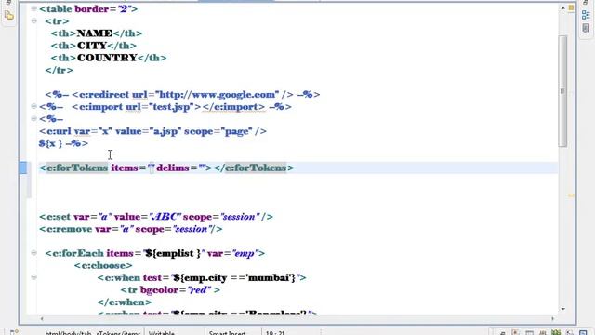This screenshot has height=335, width=595.
Task: Click the vertical scrollbar up arrow
Action: tap(562, 8)
